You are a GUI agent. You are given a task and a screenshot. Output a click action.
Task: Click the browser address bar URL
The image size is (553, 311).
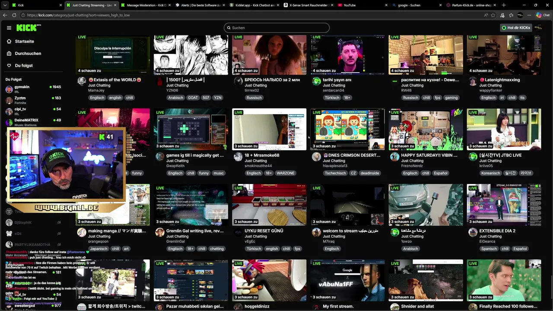(78, 15)
